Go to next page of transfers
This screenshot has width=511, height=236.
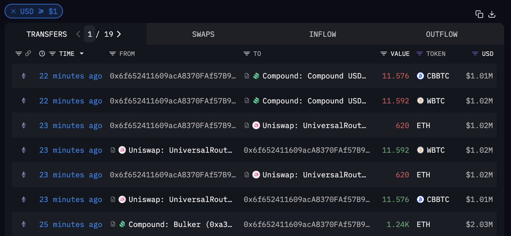pos(119,34)
